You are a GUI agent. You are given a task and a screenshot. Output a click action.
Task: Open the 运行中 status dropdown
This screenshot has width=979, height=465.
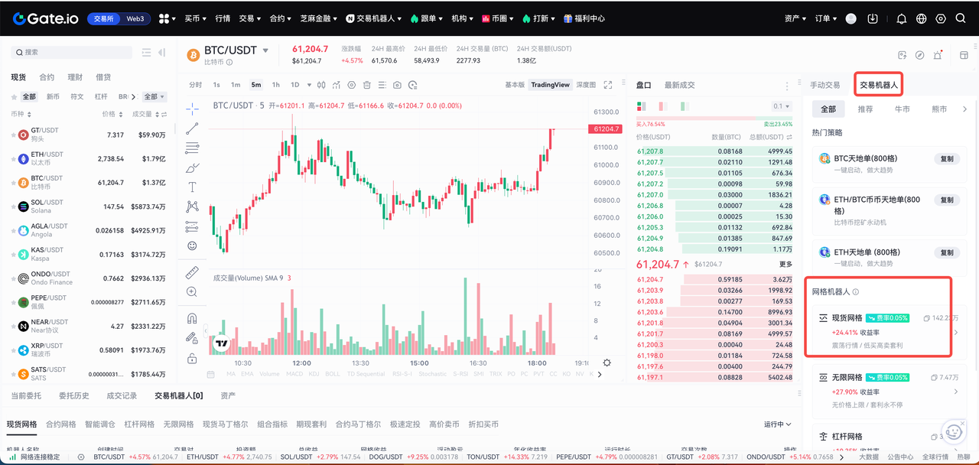point(778,424)
